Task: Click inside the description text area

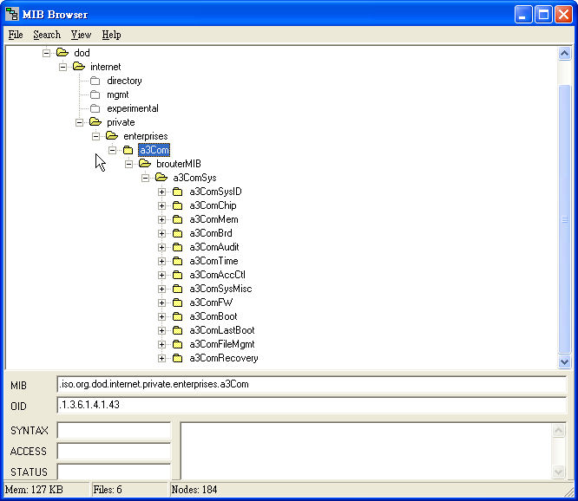Action: [366, 451]
